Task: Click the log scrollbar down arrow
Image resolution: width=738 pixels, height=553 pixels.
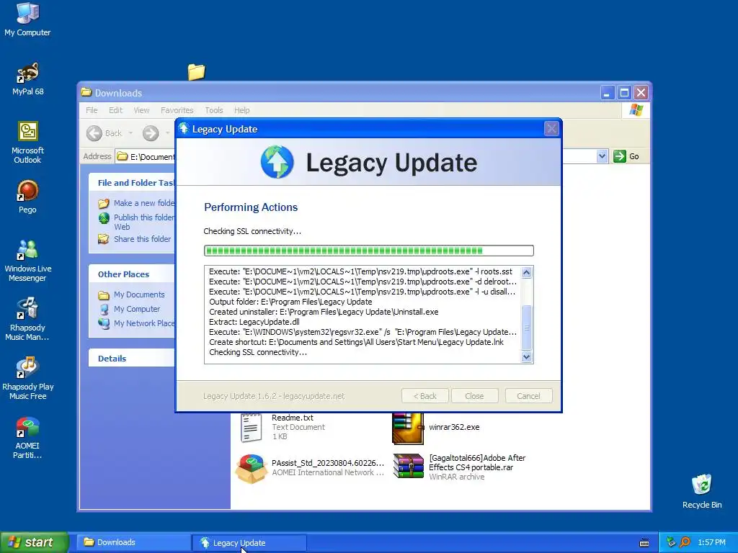Action: (x=527, y=357)
